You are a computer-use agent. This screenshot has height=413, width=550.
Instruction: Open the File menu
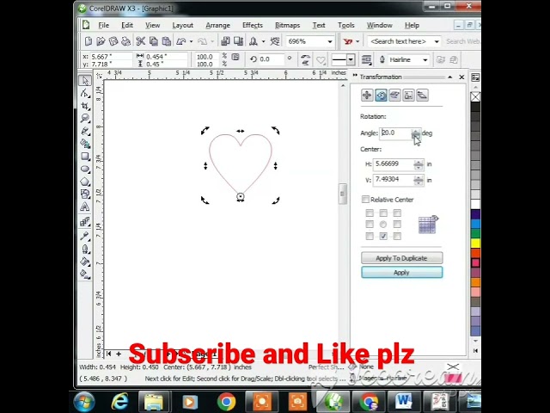click(103, 25)
